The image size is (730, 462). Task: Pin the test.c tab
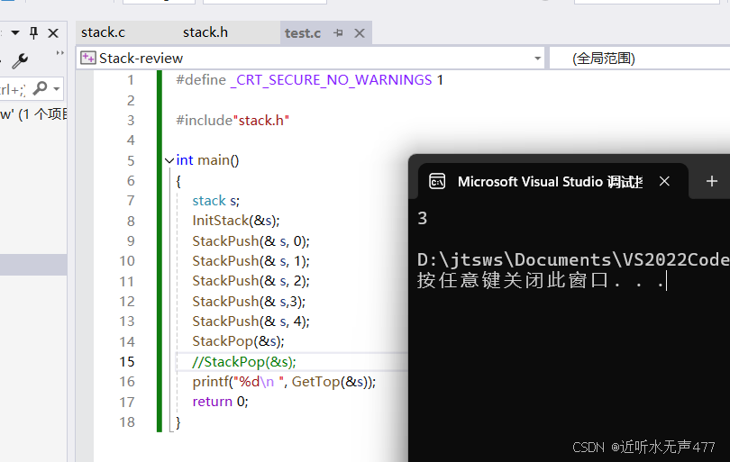339,33
